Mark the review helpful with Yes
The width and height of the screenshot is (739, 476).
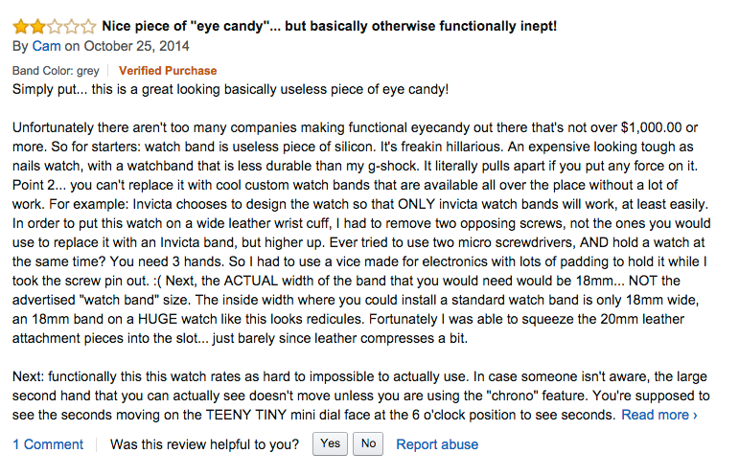(x=330, y=444)
